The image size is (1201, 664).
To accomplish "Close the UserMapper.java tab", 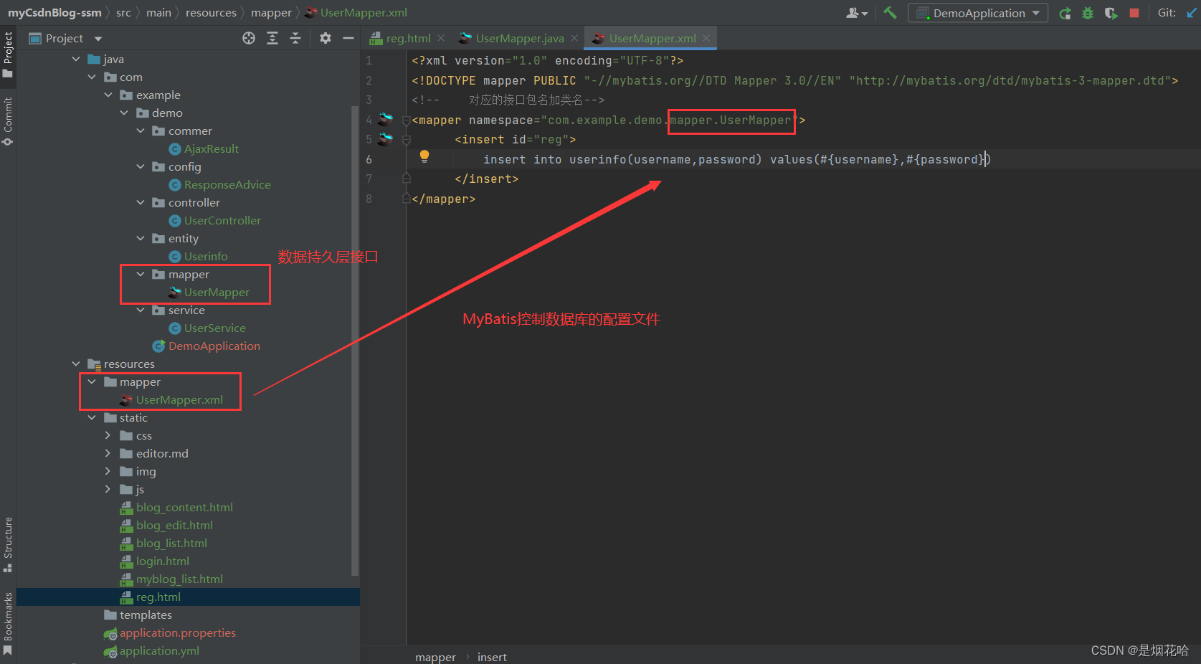I will coord(574,38).
